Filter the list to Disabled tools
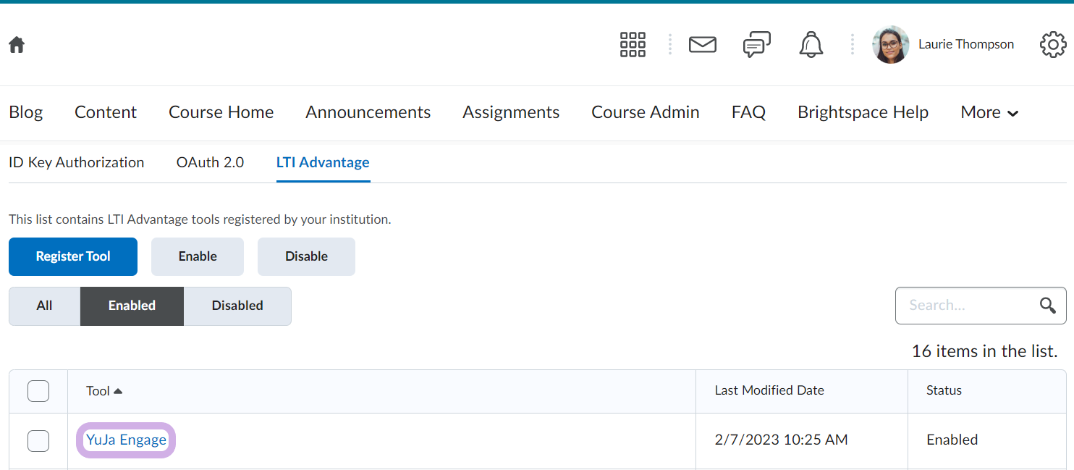 point(237,306)
